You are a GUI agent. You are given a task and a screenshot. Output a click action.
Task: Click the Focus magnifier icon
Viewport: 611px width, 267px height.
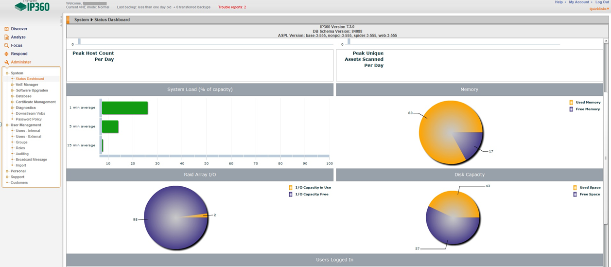6,45
